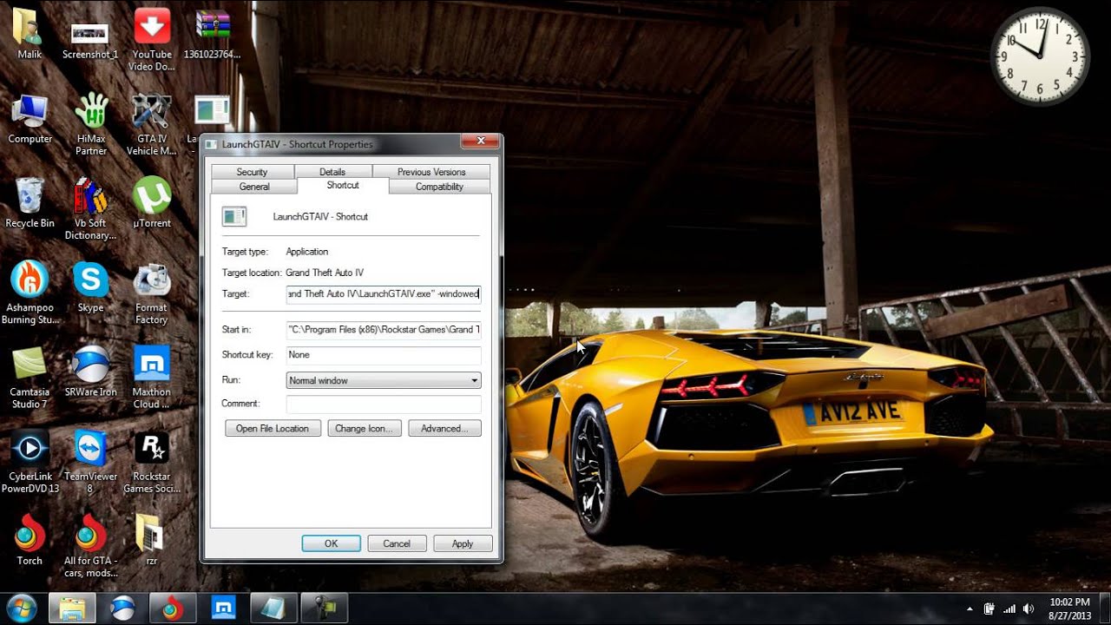
Task: Show hidden system tray icons
Action: point(970,609)
